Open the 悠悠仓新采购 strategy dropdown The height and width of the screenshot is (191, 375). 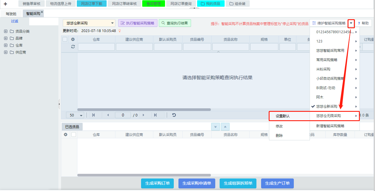(x=89, y=23)
